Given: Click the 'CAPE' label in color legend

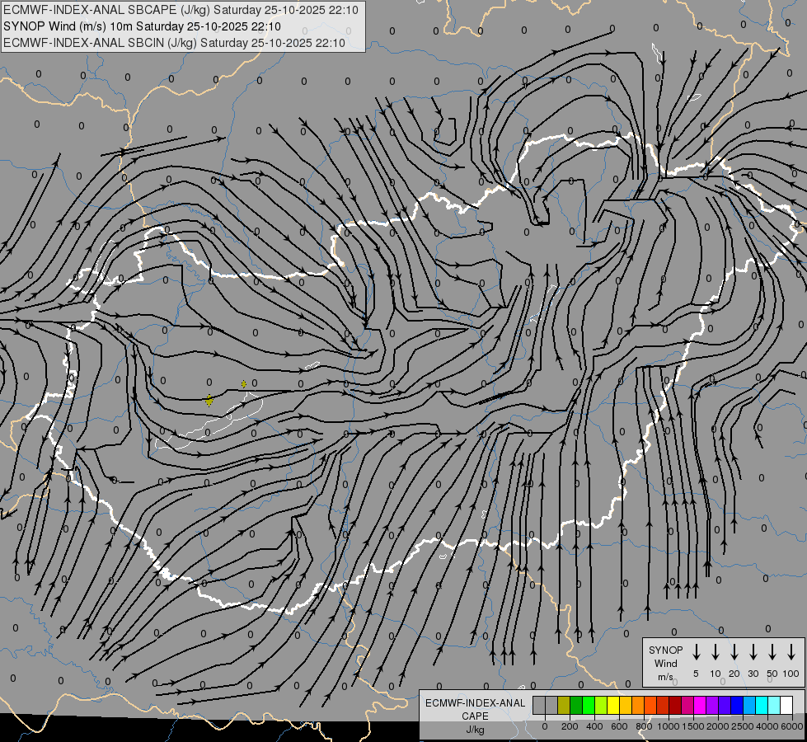Looking at the screenshot, I should point(475,716).
